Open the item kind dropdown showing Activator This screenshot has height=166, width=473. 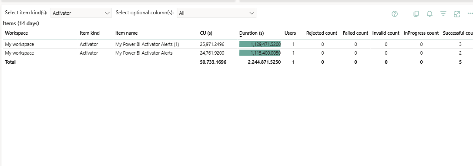click(x=81, y=13)
